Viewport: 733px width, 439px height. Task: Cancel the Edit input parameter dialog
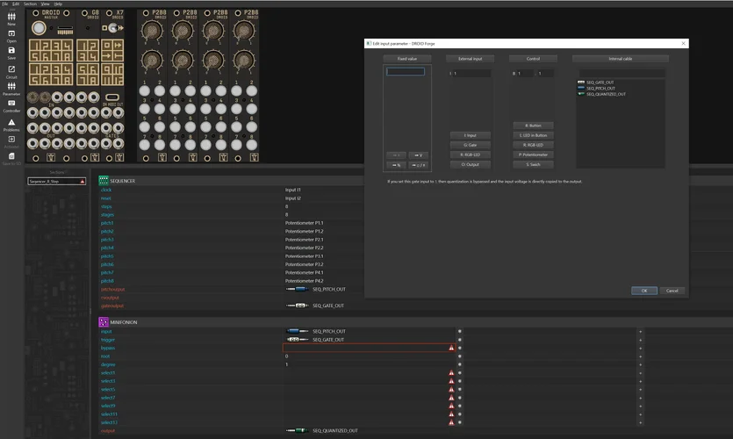click(672, 291)
